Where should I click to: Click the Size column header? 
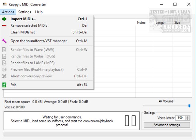point(182,22)
